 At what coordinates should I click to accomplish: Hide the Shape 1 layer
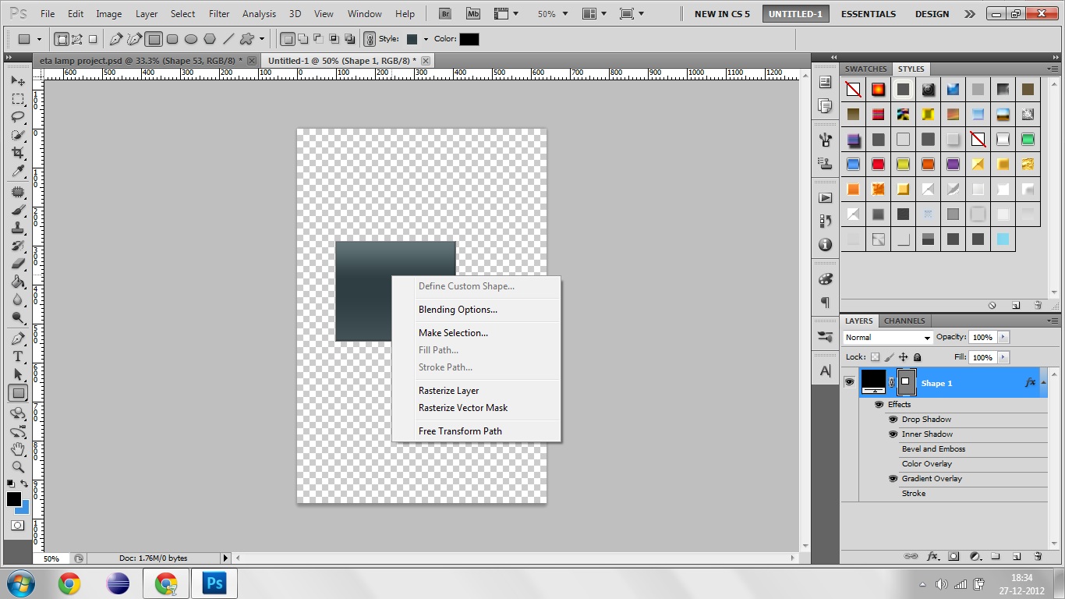(849, 382)
